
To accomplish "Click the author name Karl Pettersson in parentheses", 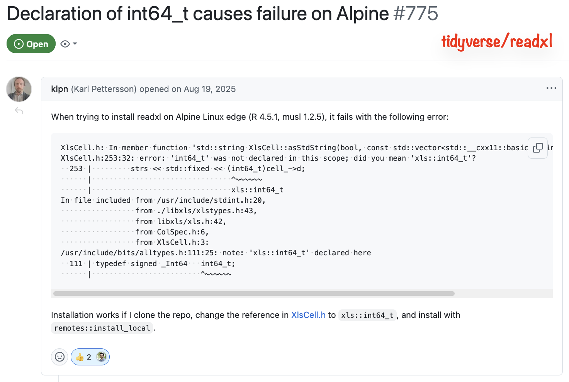I will click(104, 89).
